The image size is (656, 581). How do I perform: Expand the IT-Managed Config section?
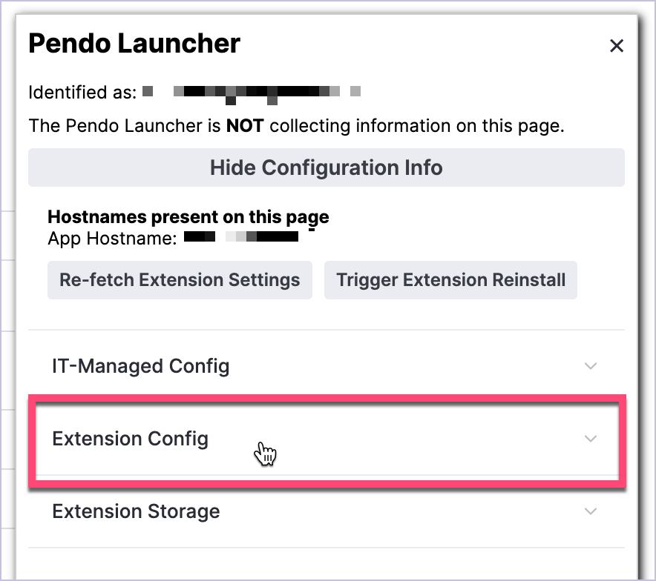[327, 366]
